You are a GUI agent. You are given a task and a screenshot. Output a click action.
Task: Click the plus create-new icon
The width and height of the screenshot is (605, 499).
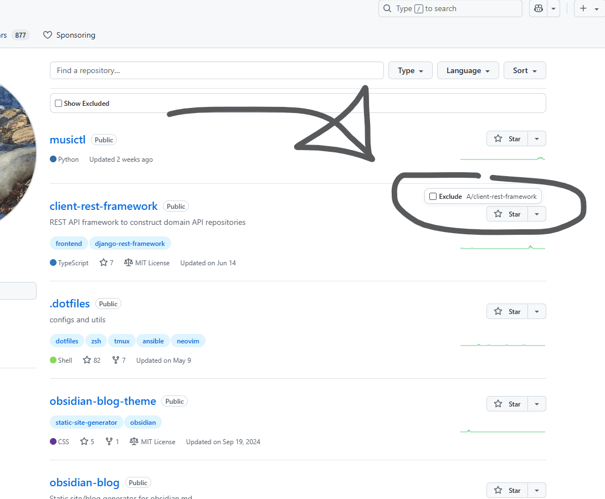583,8
